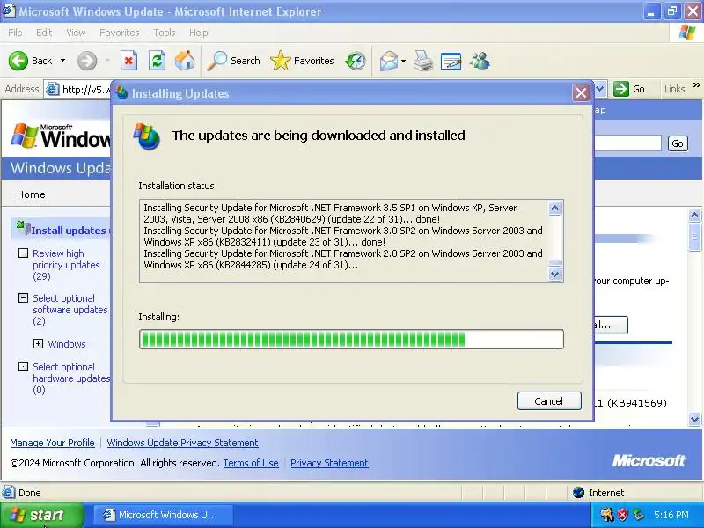Click the address bar URL field

coord(85,90)
